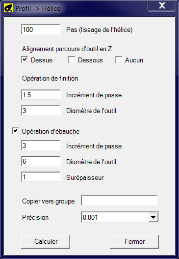Click the Aucun label text
This screenshot has height=259, width=179.
[x=134, y=60]
